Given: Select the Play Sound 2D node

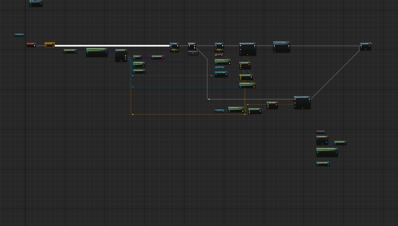Looking at the screenshot, I should (x=365, y=46).
